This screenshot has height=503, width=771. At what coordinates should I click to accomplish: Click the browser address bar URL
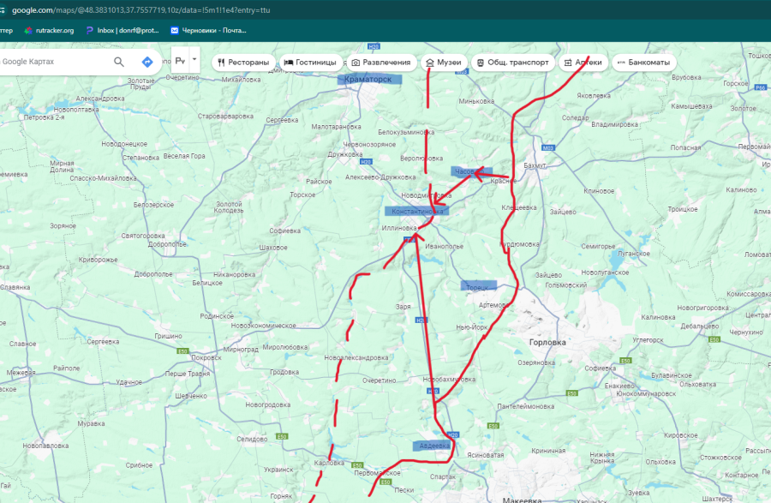[141, 9]
